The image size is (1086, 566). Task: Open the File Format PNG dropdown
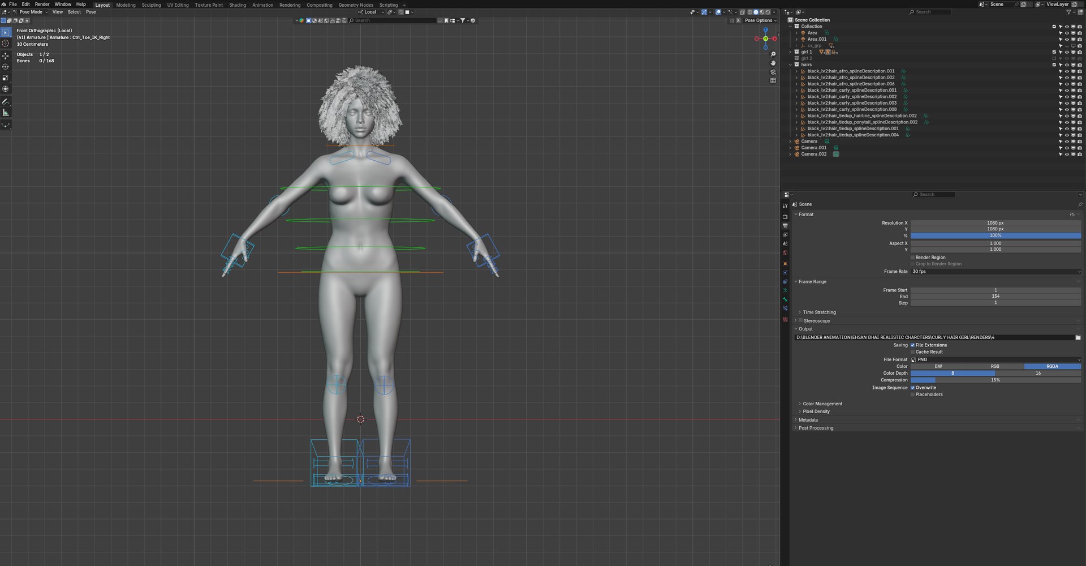(996, 360)
